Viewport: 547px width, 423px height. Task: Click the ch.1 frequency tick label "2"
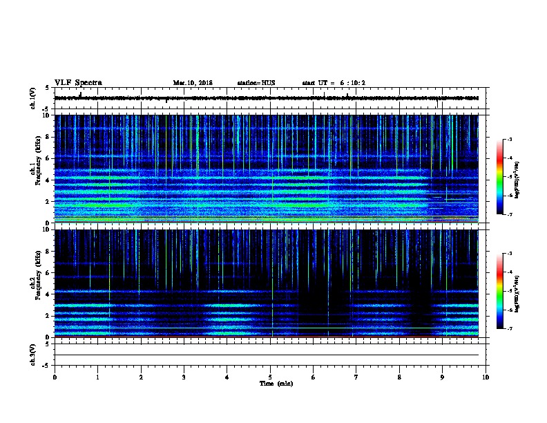coord(48,201)
